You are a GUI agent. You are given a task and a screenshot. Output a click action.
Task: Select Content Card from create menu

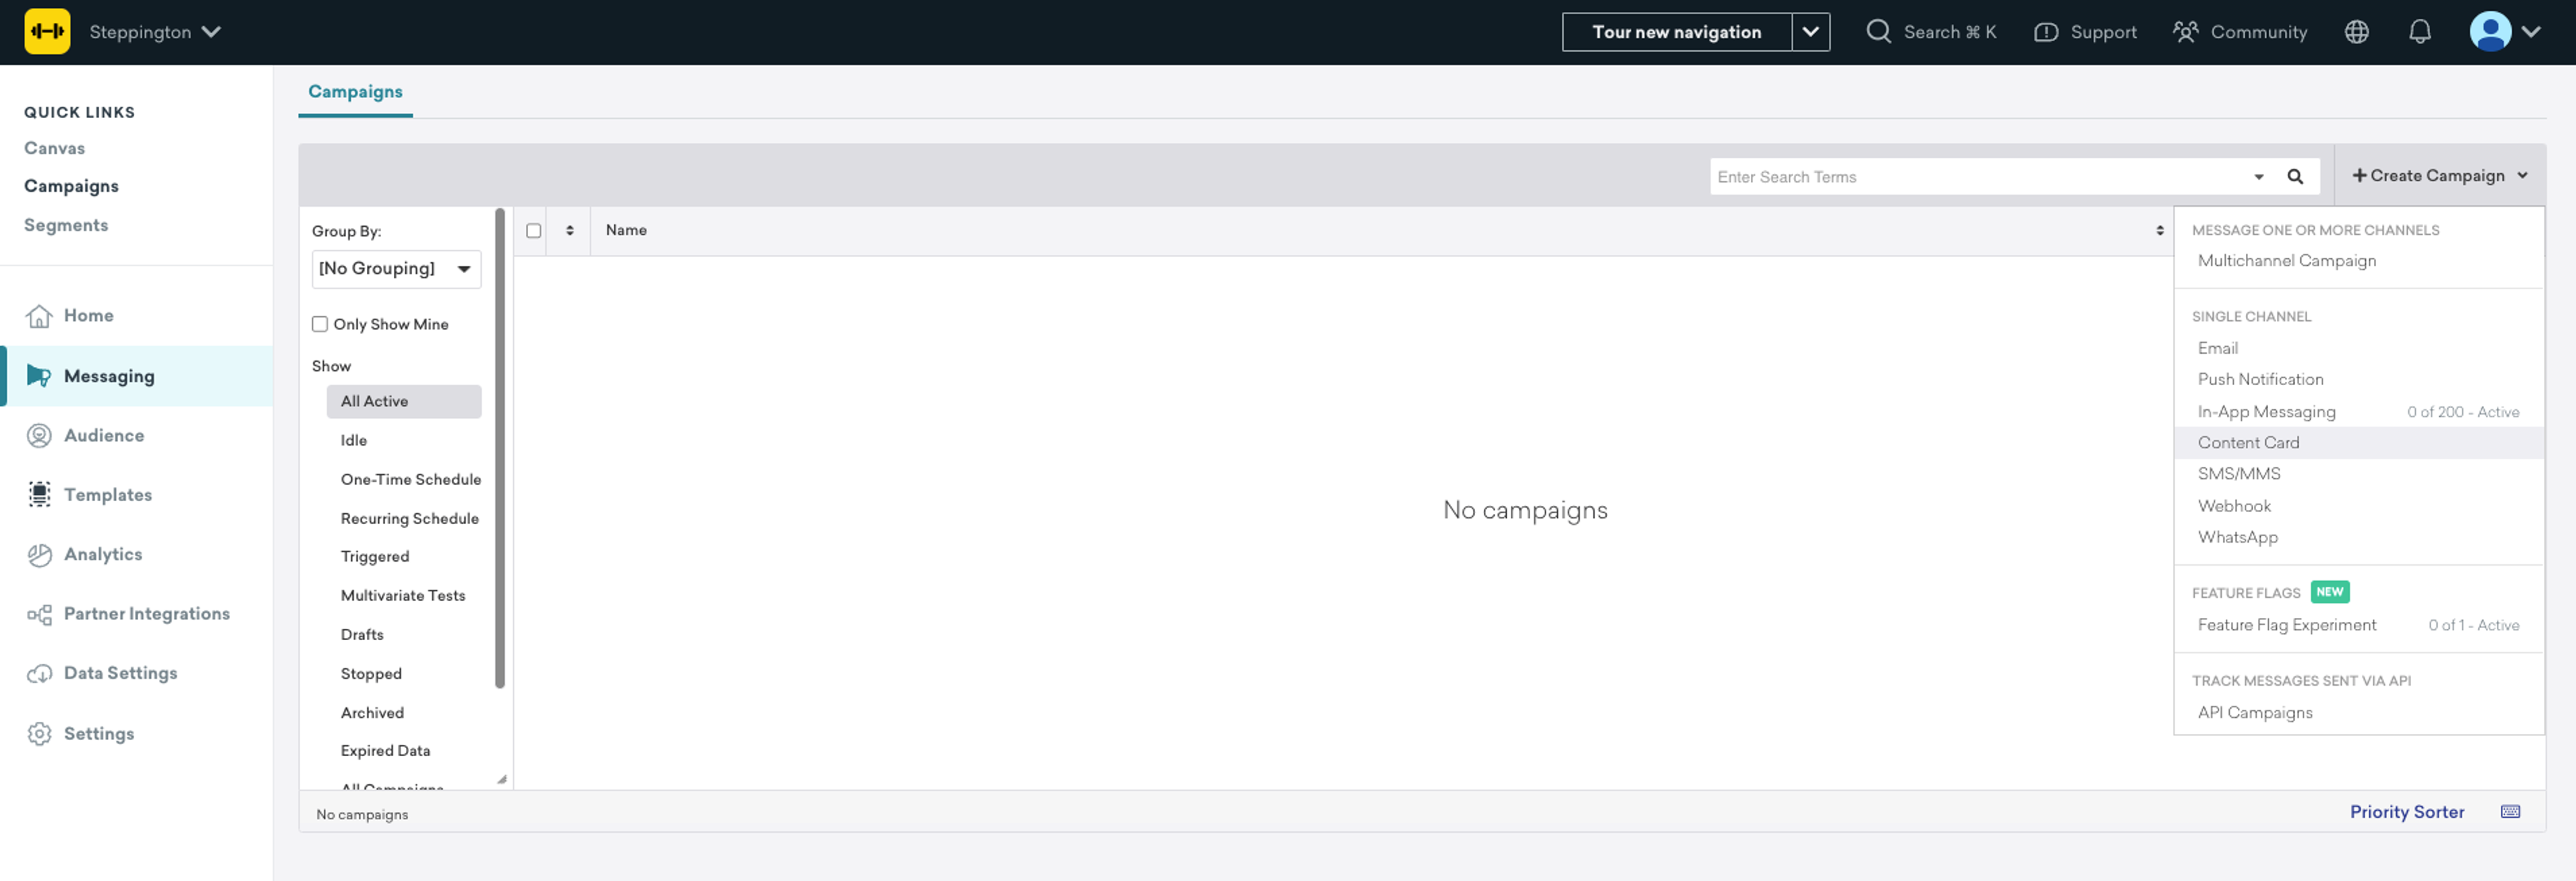(2248, 443)
